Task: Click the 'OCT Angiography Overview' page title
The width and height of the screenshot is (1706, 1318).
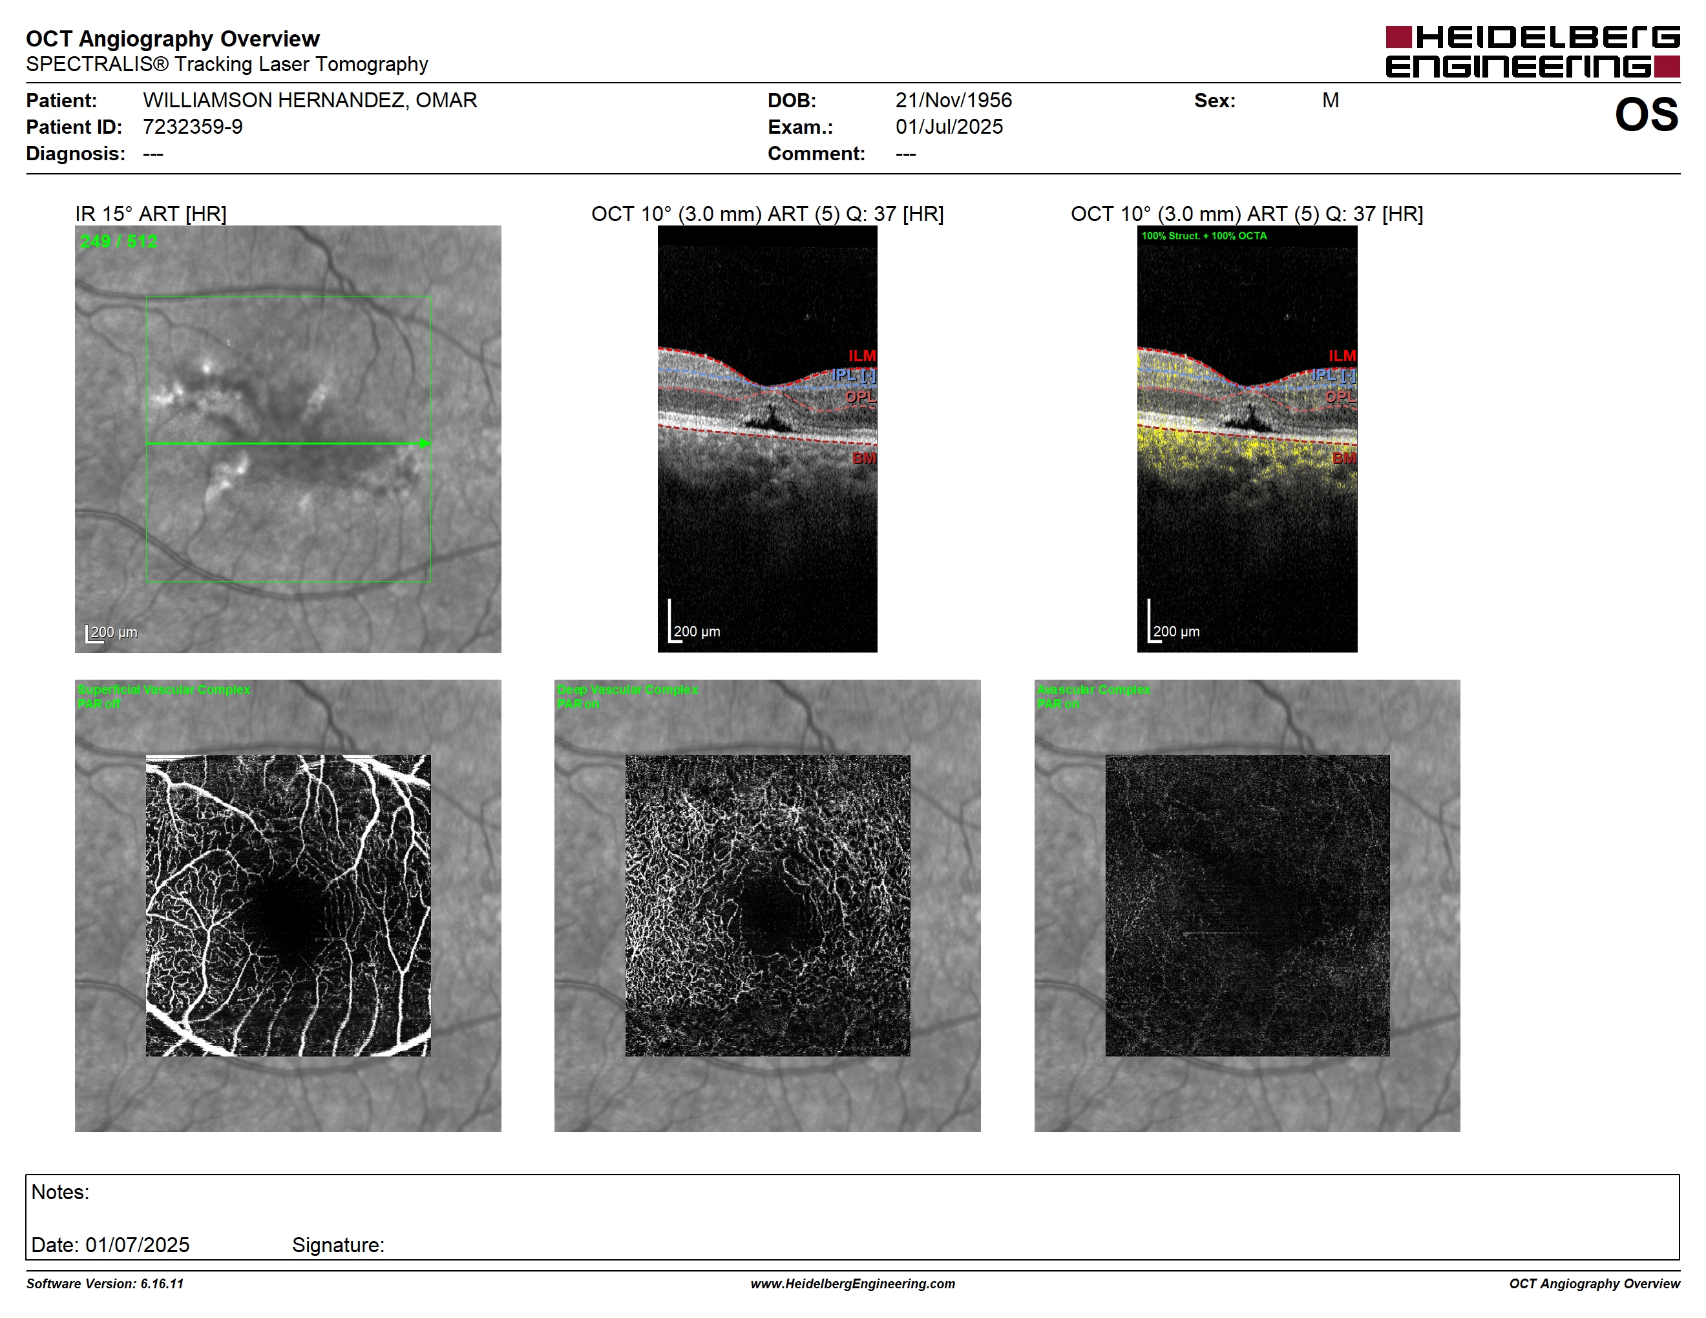Action: tap(173, 38)
